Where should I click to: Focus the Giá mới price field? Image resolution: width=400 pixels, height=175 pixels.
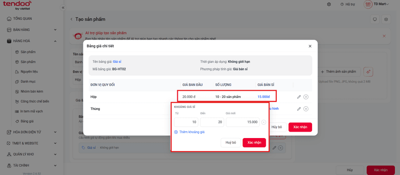pyautogui.click(x=243, y=122)
